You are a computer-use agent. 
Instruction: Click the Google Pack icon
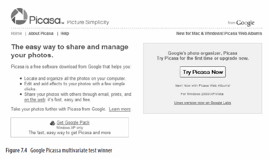coord(53,123)
